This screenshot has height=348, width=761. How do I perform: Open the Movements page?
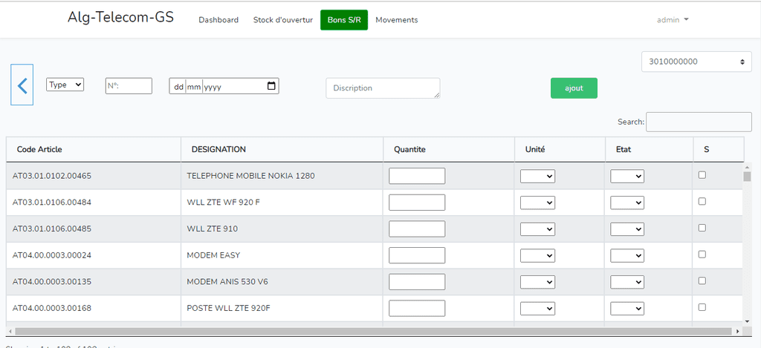[x=397, y=20]
